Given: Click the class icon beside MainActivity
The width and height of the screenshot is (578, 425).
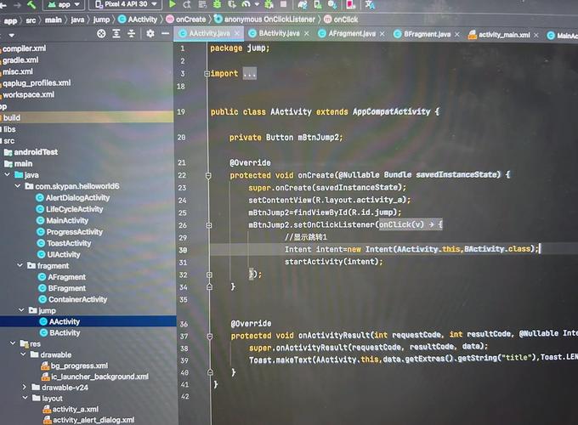Looking at the screenshot, I should click(39, 220).
